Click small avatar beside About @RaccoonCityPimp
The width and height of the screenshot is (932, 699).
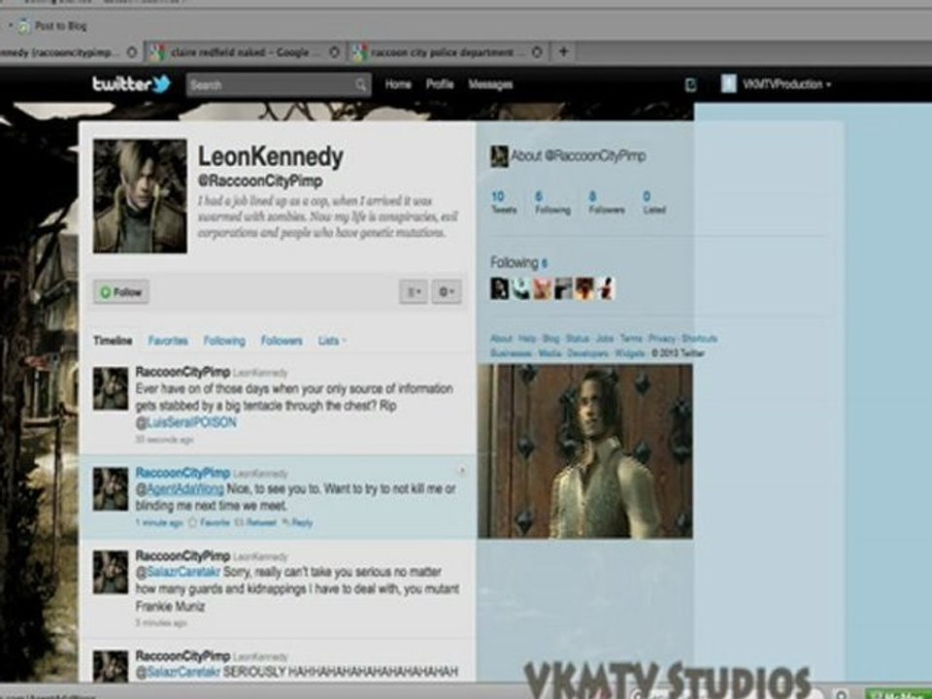point(499,156)
